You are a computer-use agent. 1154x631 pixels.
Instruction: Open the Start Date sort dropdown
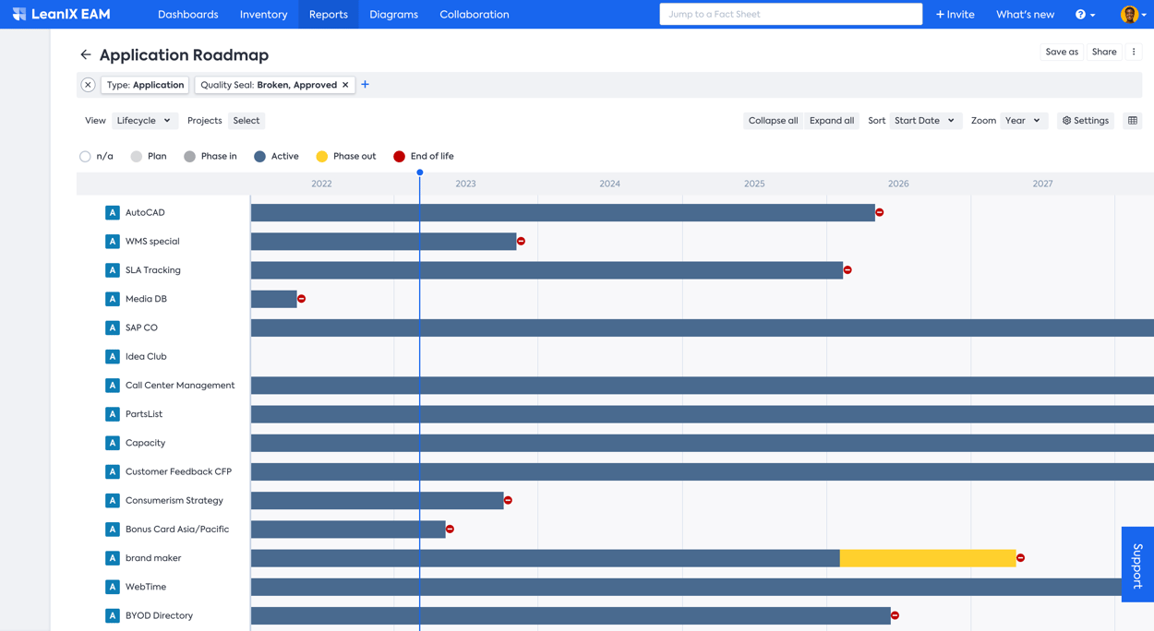click(924, 121)
